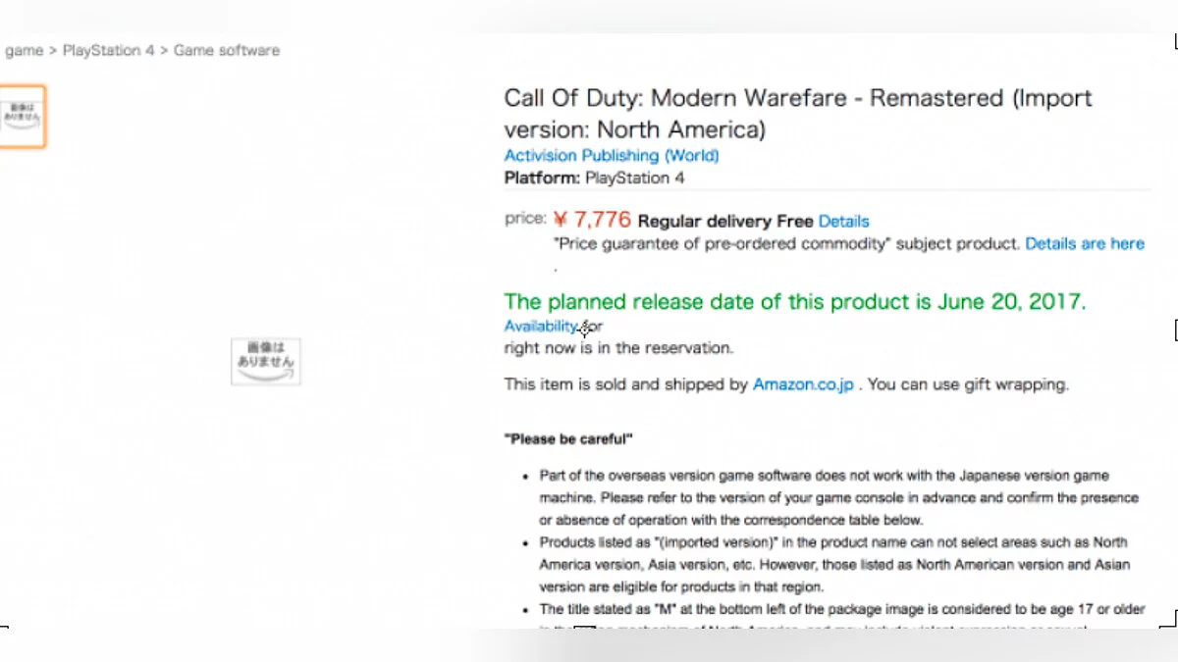
Task: Click the ¥ 7,776 price amount
Action: (x=592, y=220)
